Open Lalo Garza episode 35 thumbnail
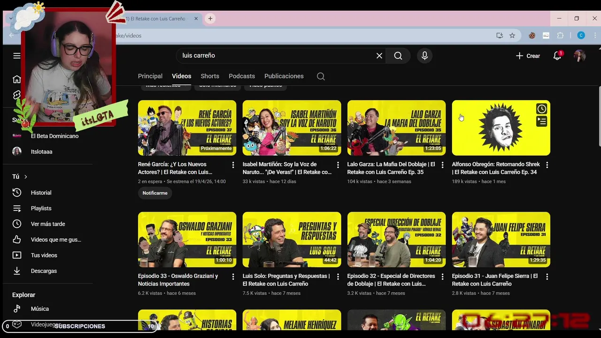Image resolution: width=601 pixels, height=338 pixels. [397, 128]
